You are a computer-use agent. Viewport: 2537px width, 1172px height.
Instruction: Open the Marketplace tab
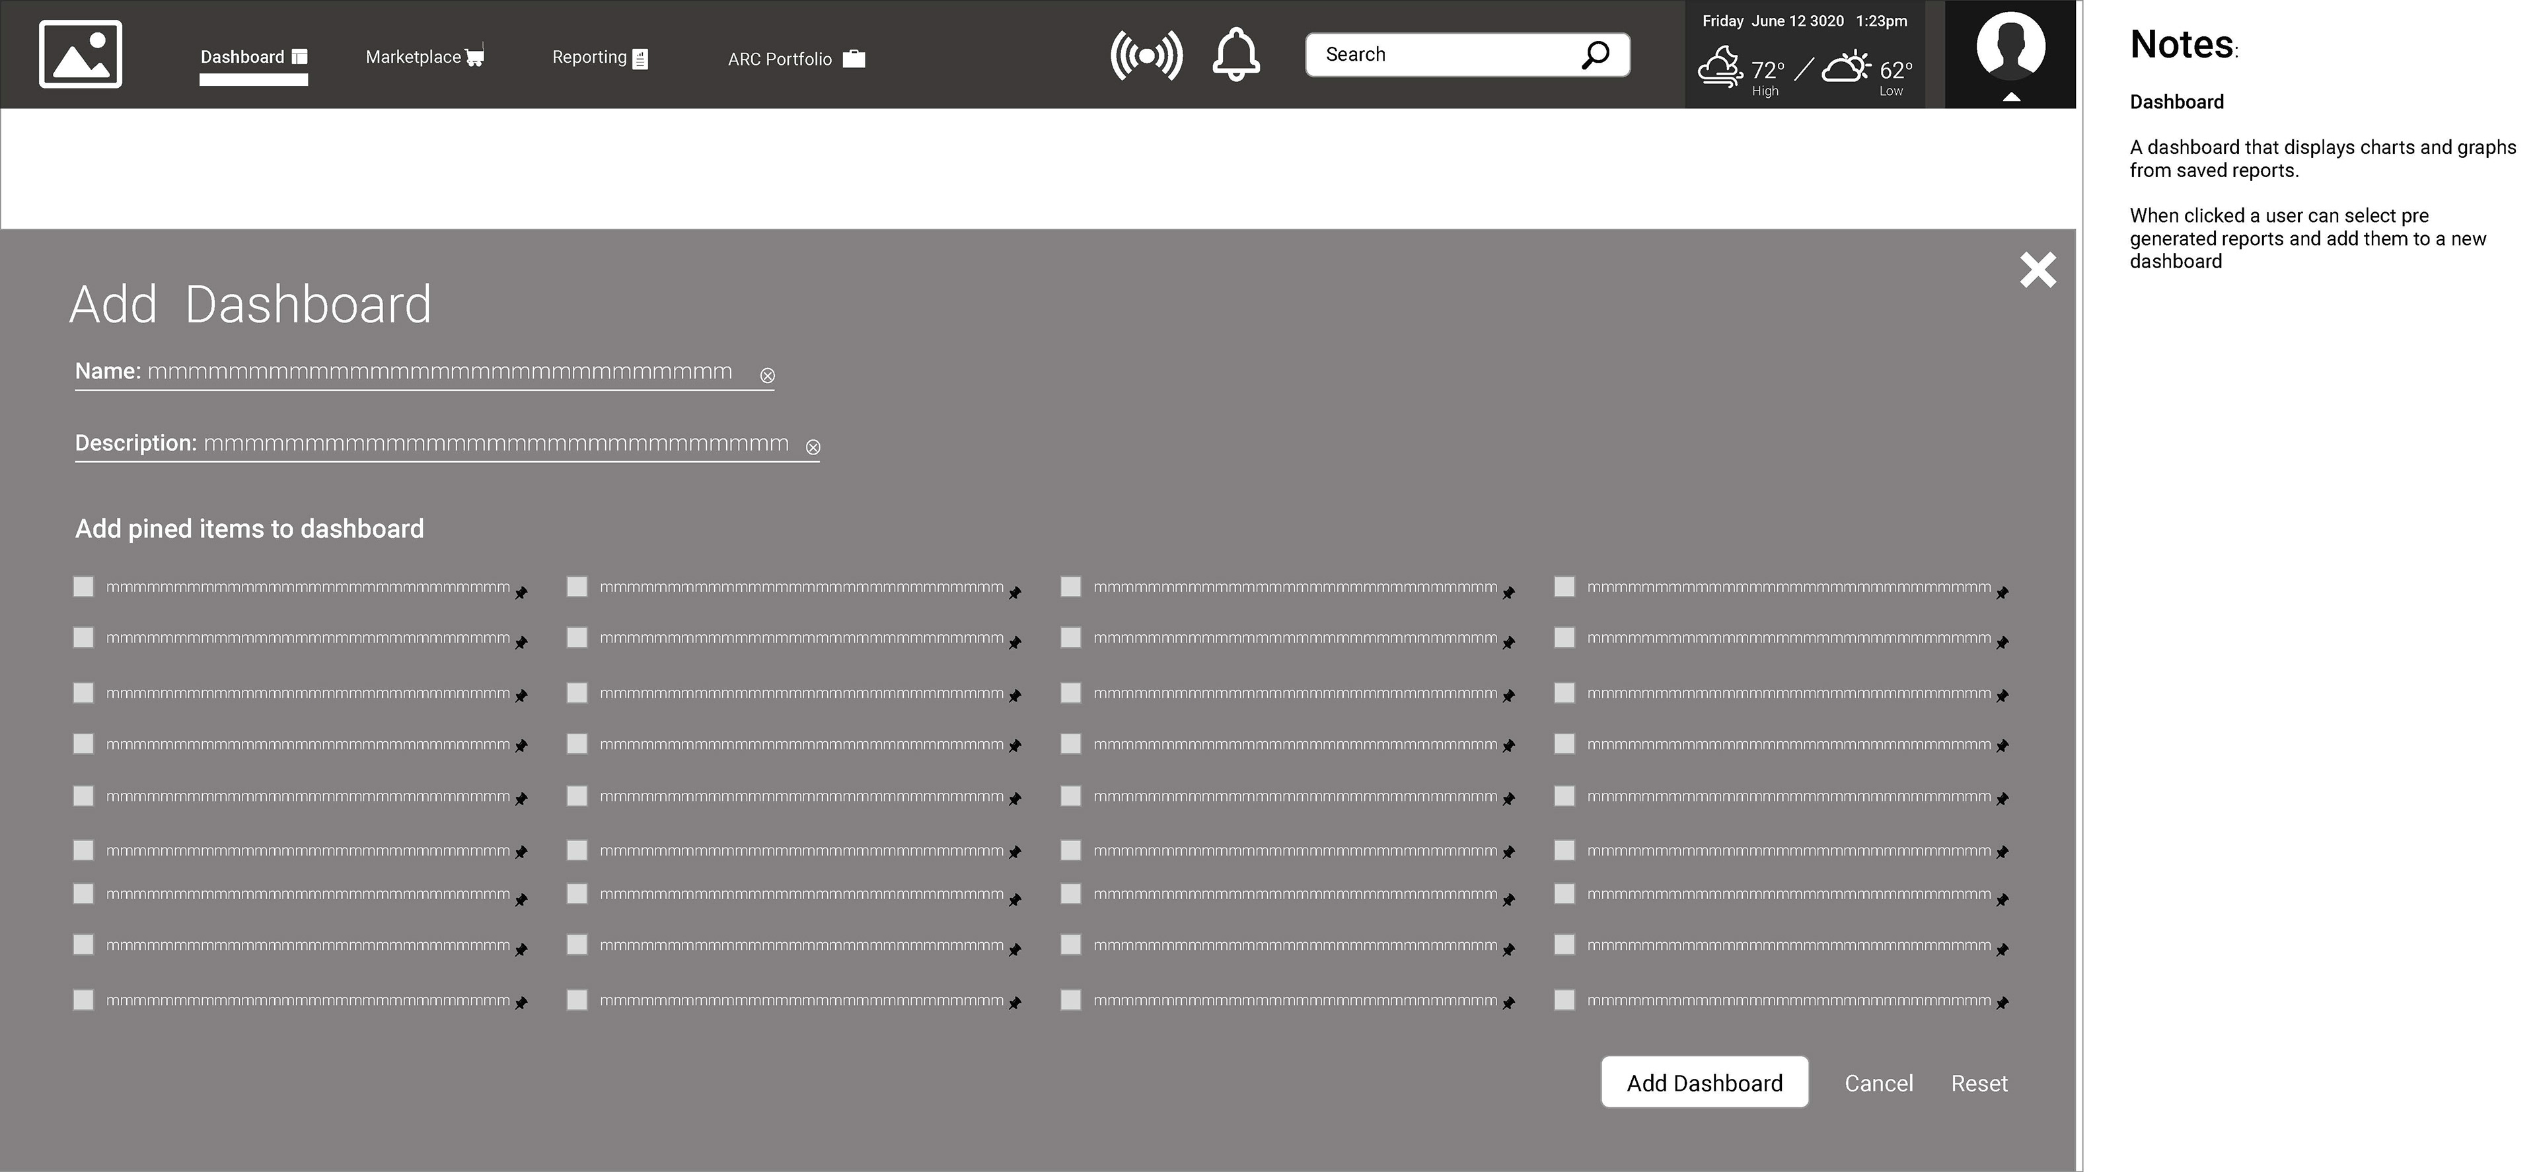423,57
